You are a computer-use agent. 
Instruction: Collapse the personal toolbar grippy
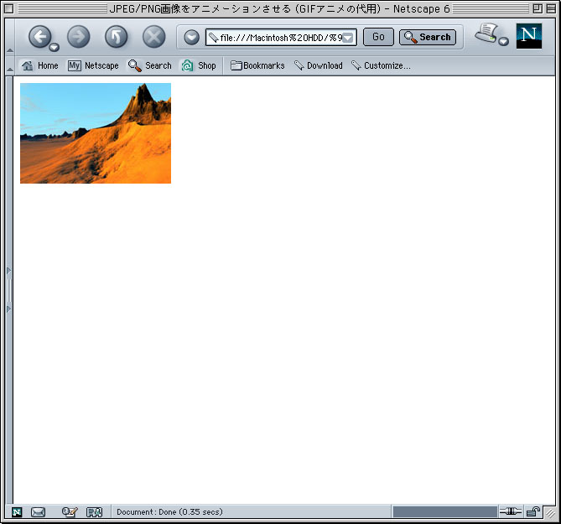(x=10, y=65)
